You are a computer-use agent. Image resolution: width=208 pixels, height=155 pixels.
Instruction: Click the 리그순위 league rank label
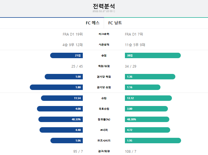tap(104, 34)
